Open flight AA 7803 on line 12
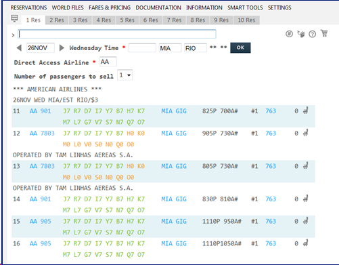339x265 pixels. tap(42, 134)
